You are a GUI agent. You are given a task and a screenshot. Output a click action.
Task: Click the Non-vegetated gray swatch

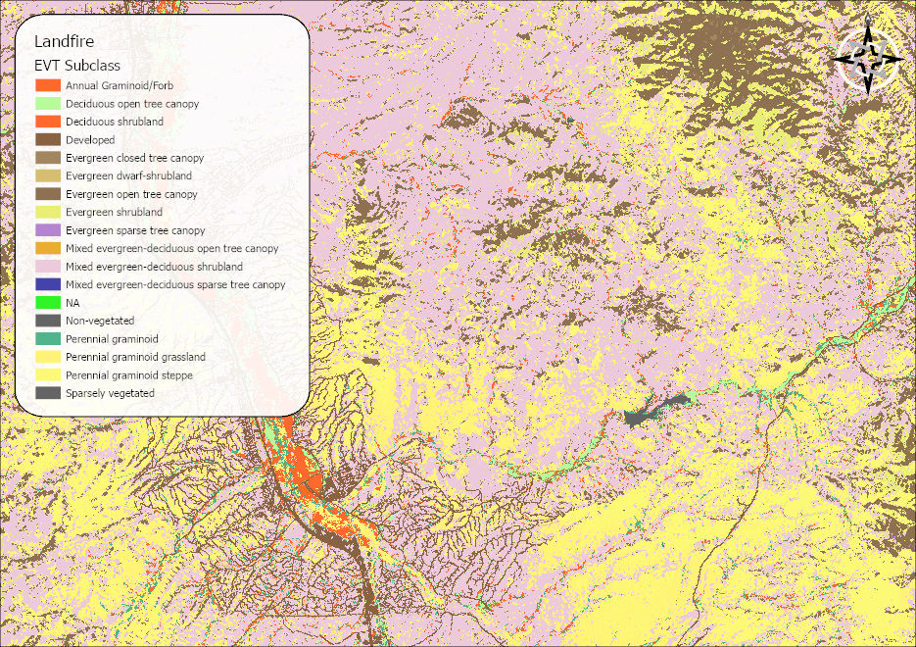(48, 321)
